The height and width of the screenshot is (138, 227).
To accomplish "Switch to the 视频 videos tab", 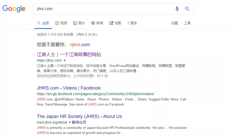I will point(61,23).
